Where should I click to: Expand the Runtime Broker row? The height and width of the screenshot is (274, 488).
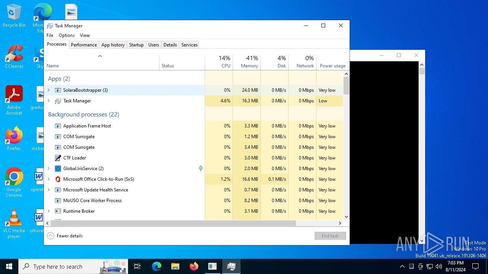tap(48, 211)
